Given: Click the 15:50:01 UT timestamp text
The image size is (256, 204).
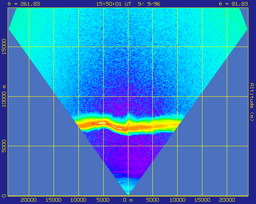Looking at the screenshot, I should click(114, 4).
